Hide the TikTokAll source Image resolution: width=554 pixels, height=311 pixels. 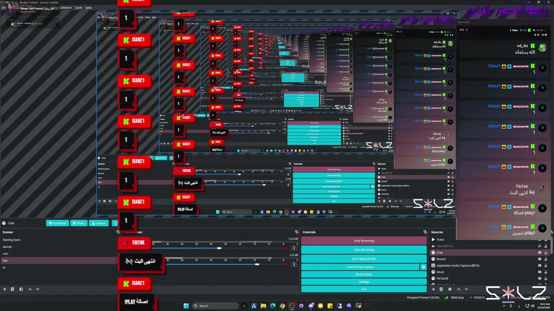click(539, 279)
